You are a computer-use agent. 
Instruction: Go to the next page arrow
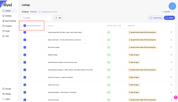point(174,12)
